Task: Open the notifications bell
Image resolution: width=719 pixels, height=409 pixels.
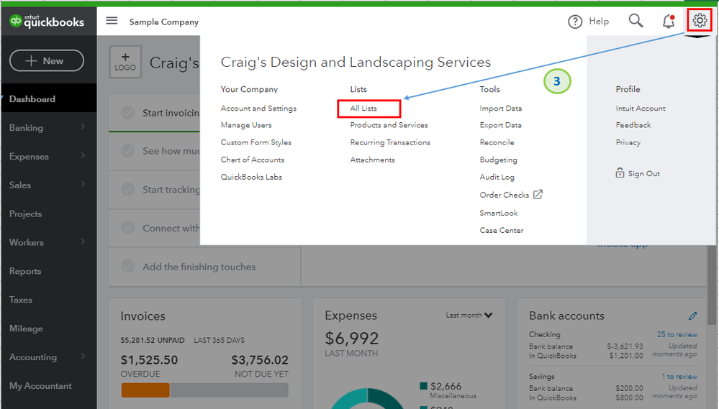Action: [669, 22]
